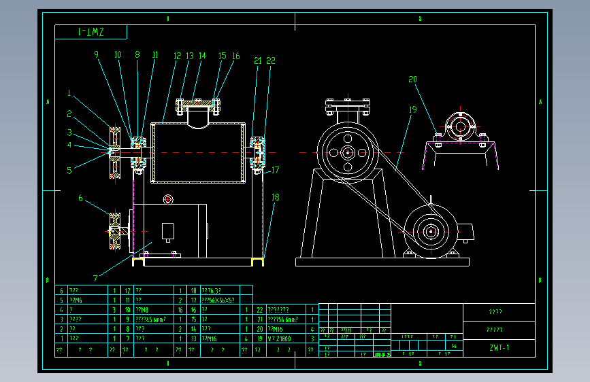Click callout number 10 above the front view

118,54
